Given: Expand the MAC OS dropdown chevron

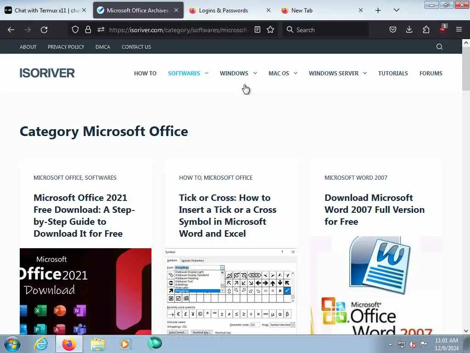Looking at the screenshot, I should (296, 73).
